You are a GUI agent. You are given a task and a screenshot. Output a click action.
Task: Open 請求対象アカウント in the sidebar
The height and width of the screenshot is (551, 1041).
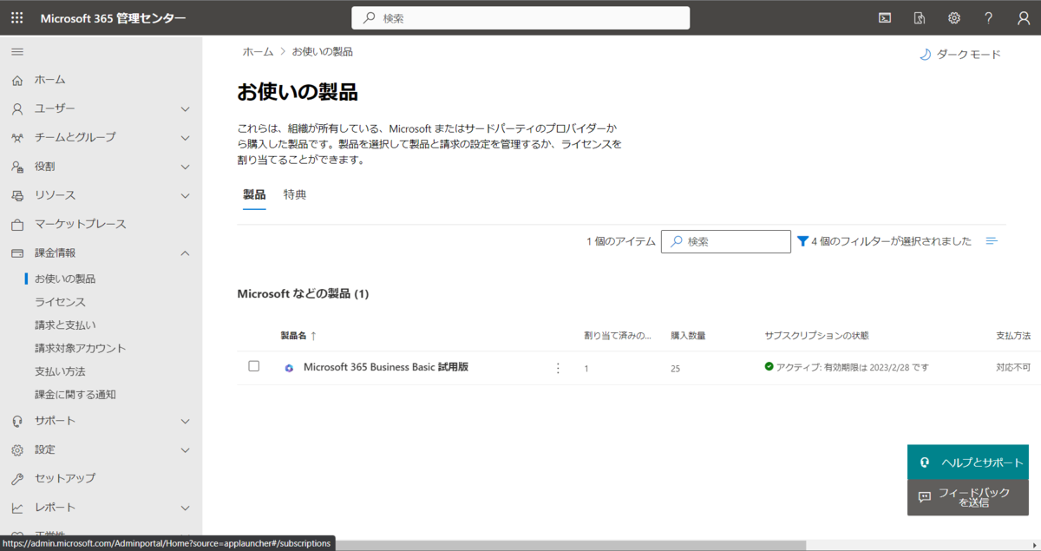click(x=81, y=348)
